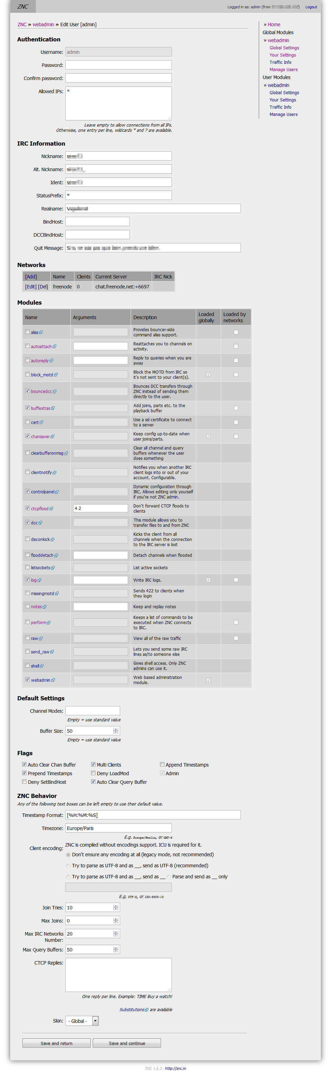Viewport: 331px width, 1076px height.
Task: Click the Join Tries spinner arrows
Action: 116,908
